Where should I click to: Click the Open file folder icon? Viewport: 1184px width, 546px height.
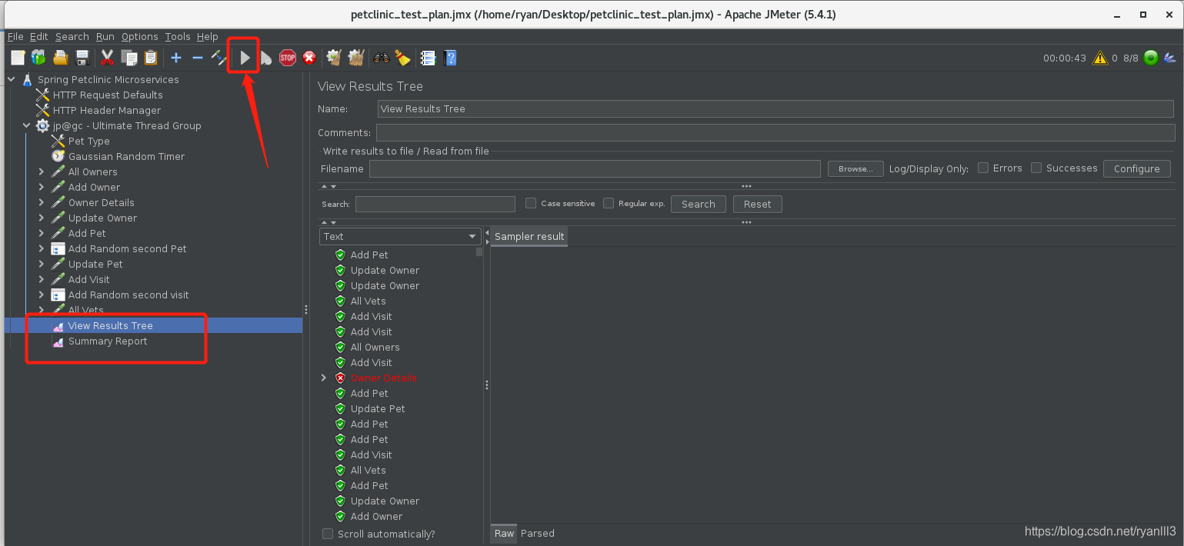[x=61, y=58]
